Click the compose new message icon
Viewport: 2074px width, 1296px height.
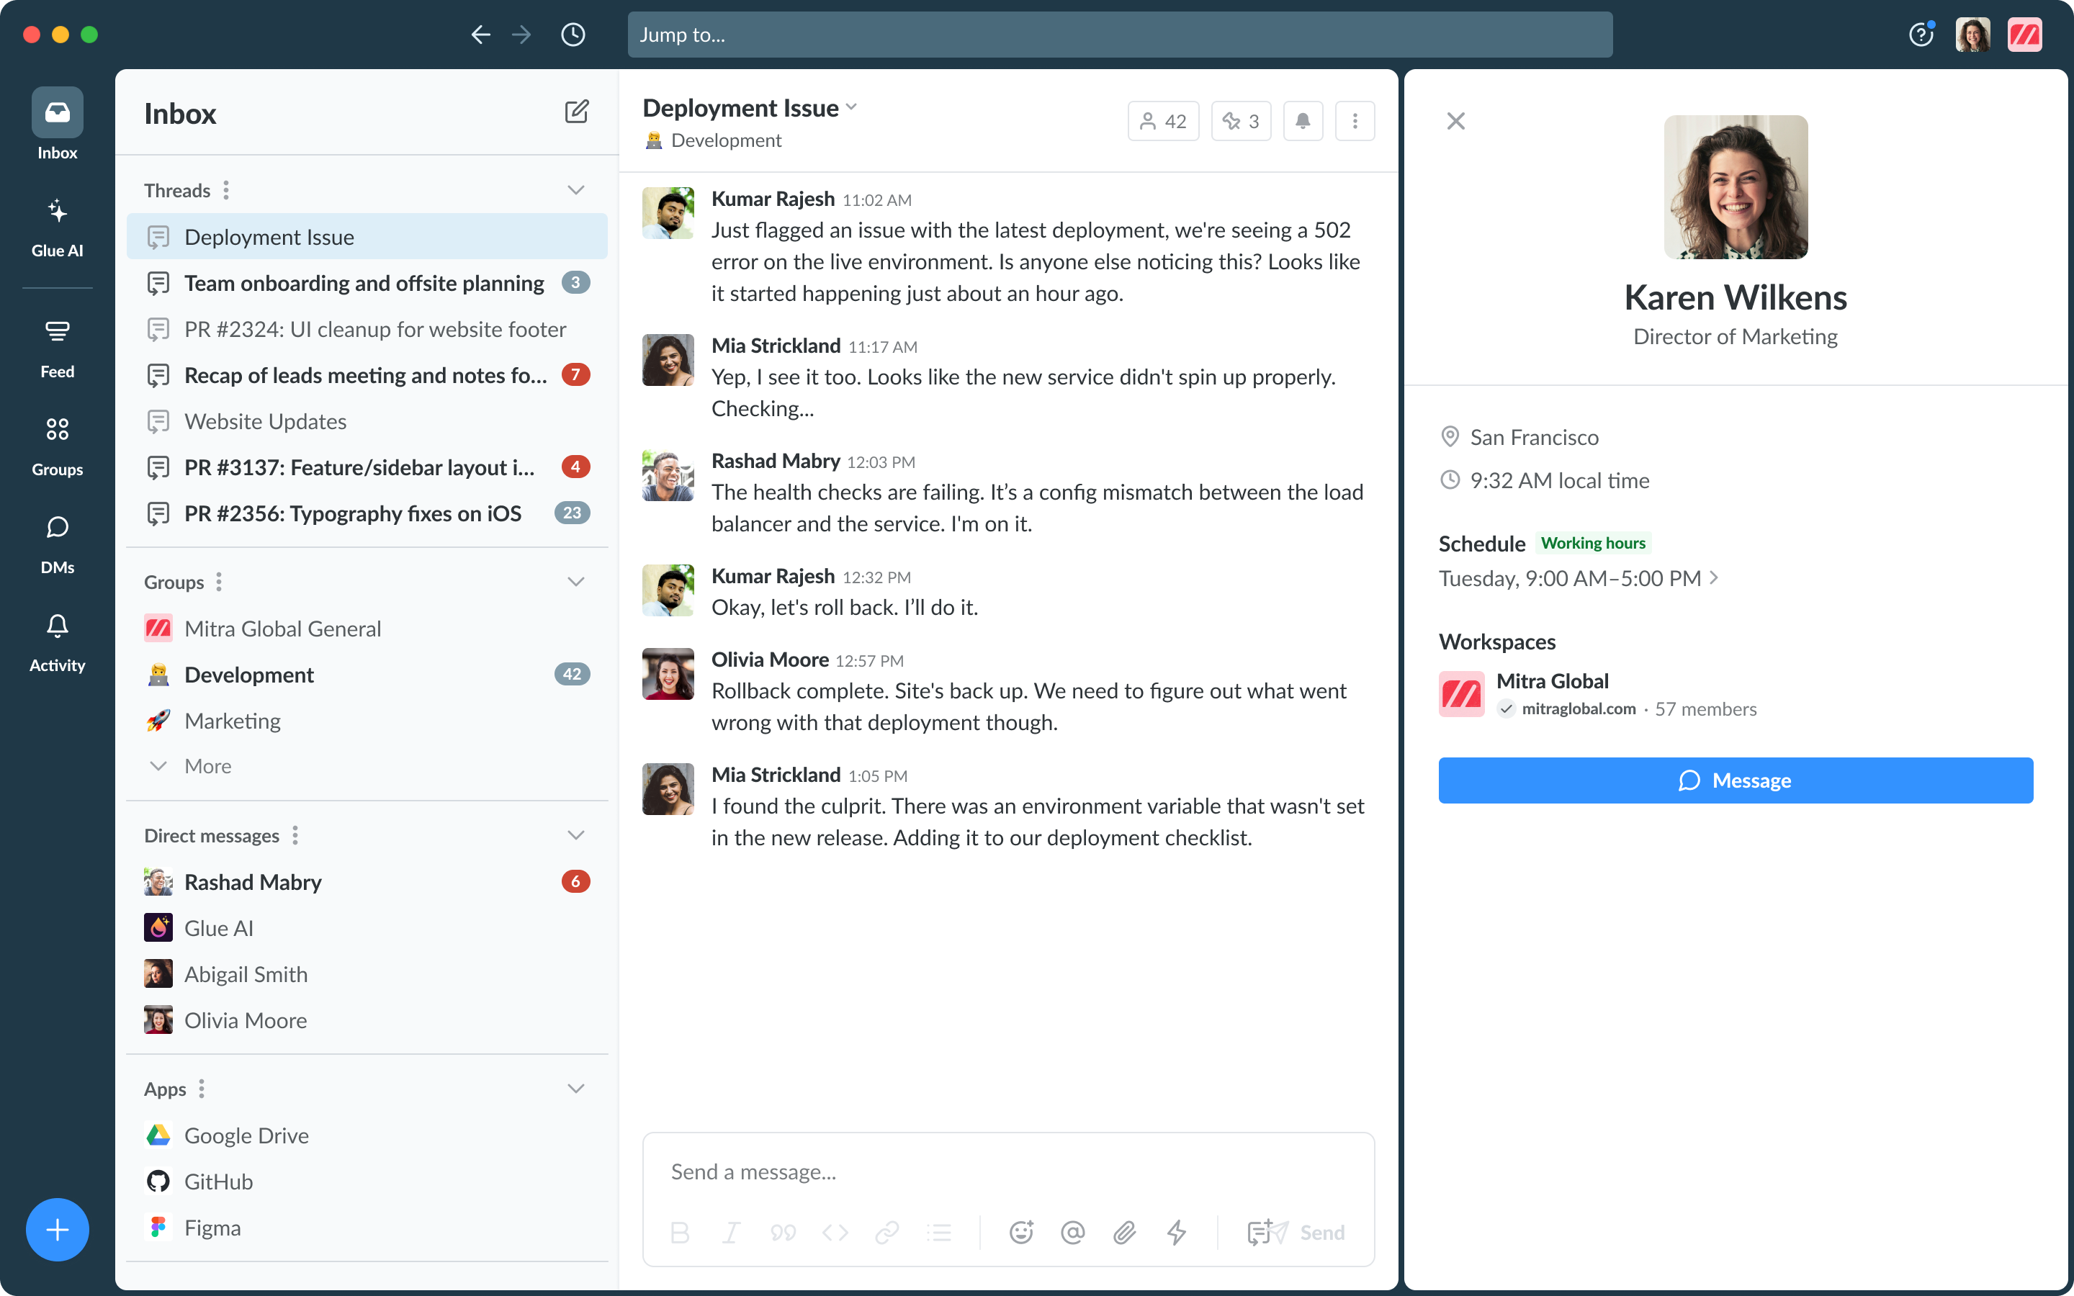pyautogui.click(x=576, y=112)
